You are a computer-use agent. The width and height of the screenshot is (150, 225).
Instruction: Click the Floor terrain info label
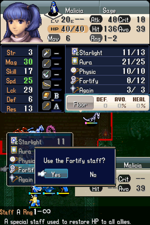[80, 105]
